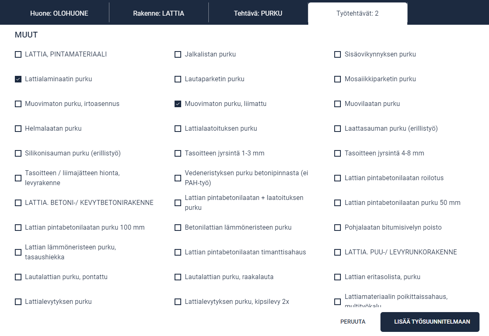Tick Tasoitteen jyrsintä 1-3 mm
This screenshot has height=336, width=489.
pos(178,153)
